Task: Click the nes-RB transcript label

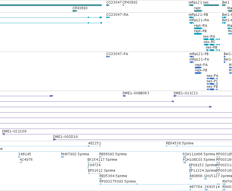Action: 212,47
